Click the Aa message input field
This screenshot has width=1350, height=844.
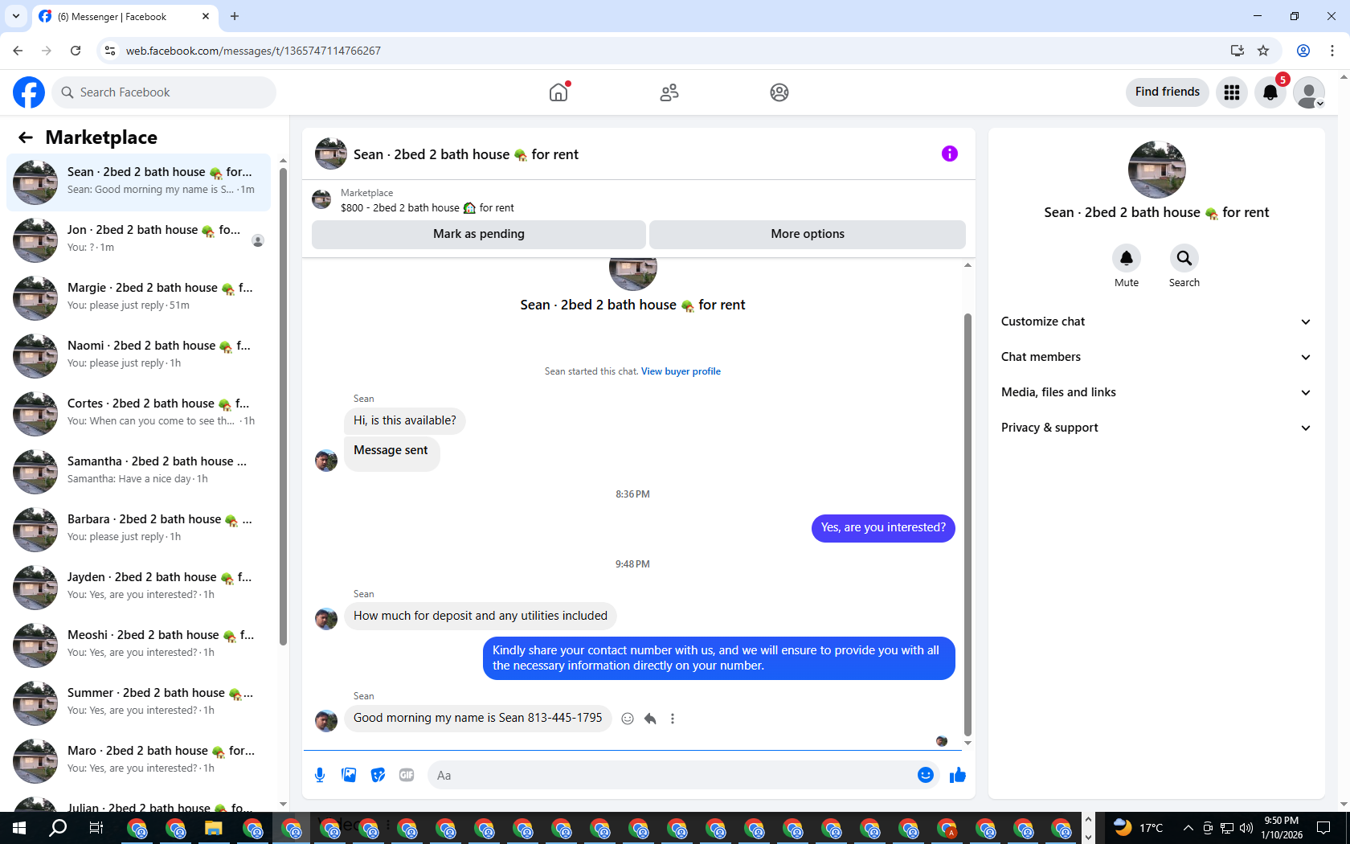pos(671,776)
